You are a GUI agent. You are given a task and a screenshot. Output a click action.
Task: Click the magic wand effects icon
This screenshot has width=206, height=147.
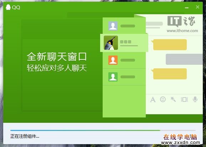tap(173, 99)
